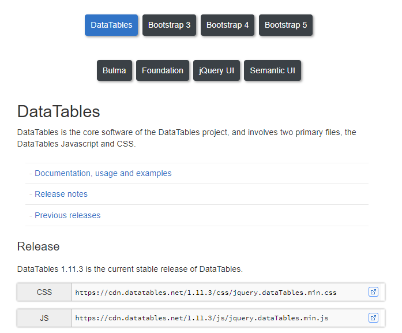
Task: Click the DataTables main heading
Action: [58, 111]
